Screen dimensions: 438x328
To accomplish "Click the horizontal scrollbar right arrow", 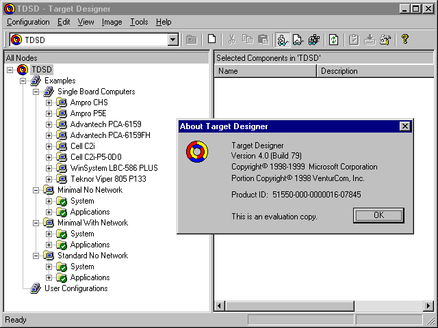I will (x=428, y=306).
